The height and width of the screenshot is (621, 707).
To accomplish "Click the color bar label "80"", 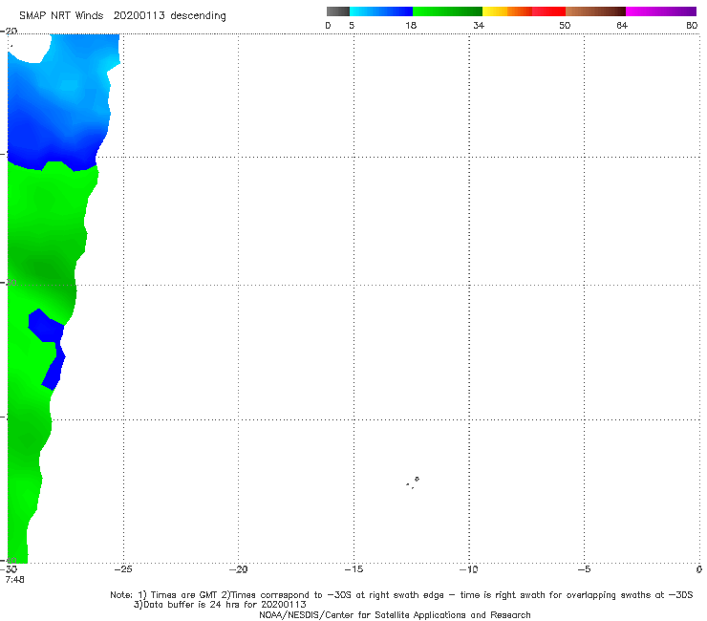I will click(692, 25).
